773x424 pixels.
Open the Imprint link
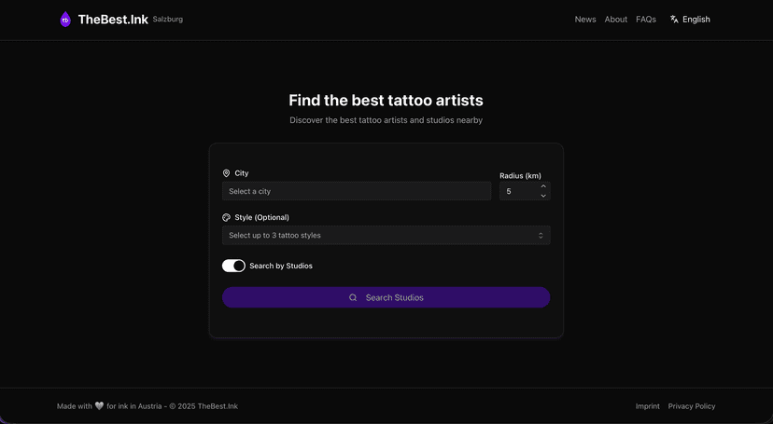coord(648,406)
